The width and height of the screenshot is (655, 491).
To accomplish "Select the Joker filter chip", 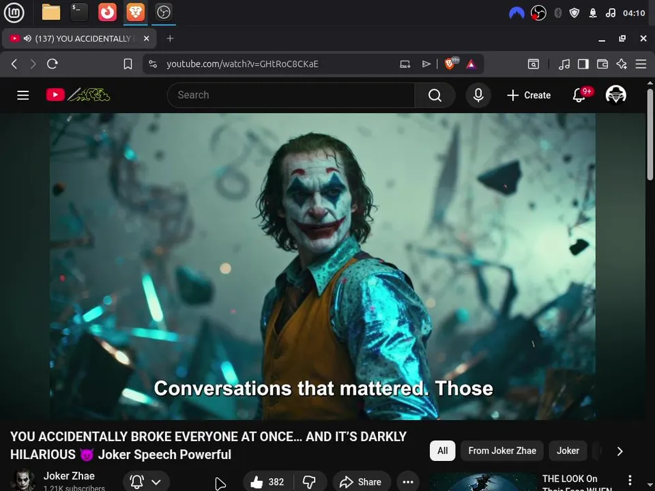I will 568,451.
